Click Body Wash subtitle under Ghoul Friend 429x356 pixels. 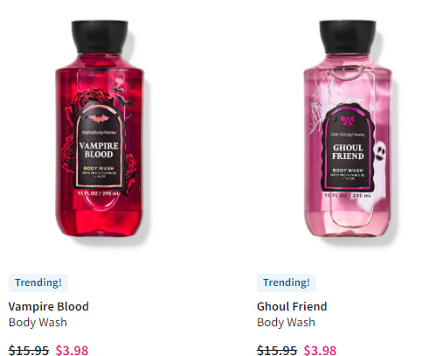click(x=286, y=322)
